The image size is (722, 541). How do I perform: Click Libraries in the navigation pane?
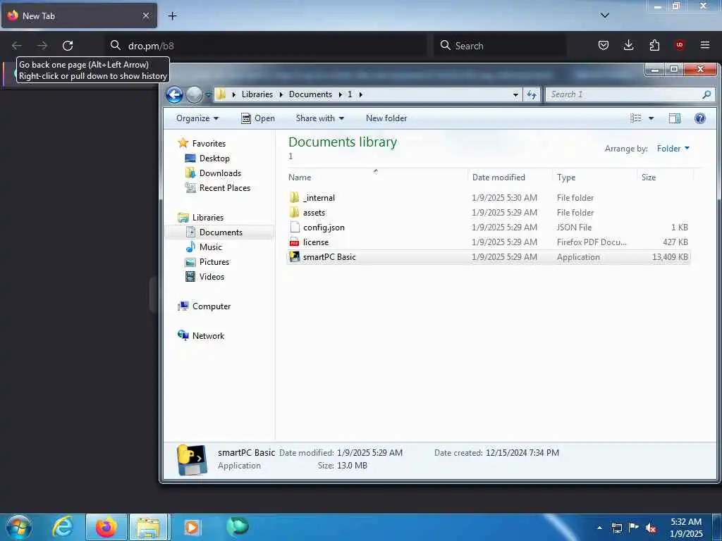coord(208,217)
